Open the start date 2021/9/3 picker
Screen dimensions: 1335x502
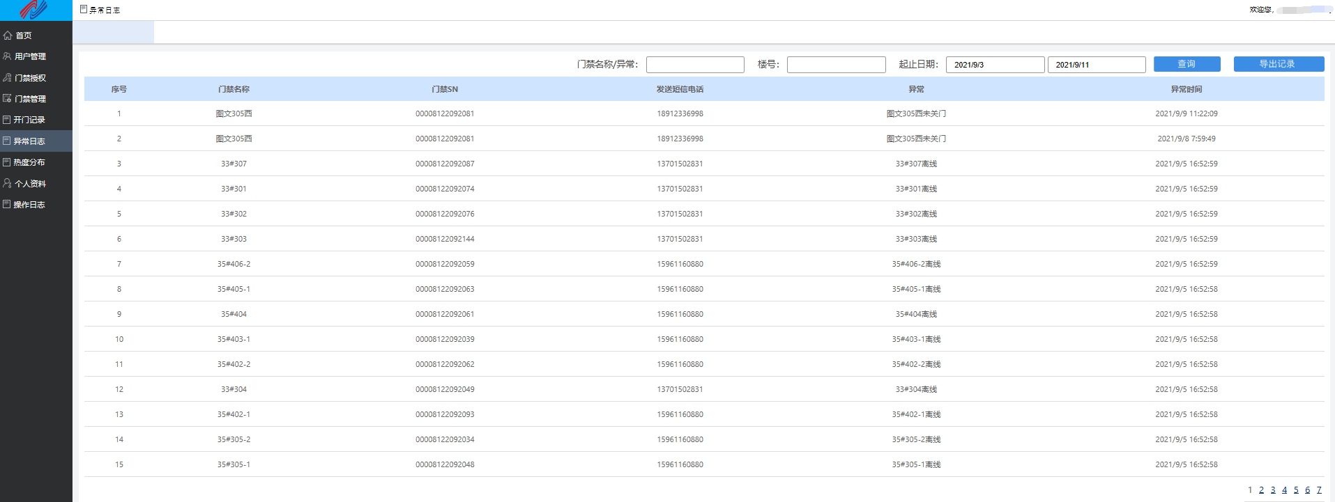[x=995, y=65]
